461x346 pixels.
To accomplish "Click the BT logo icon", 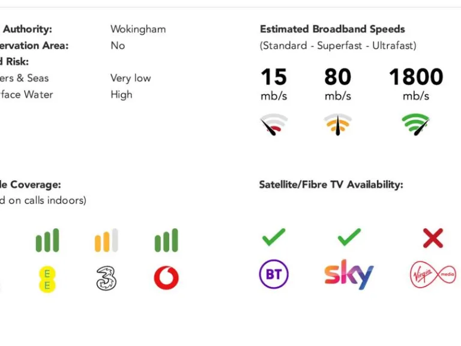I will click(274, 275).
